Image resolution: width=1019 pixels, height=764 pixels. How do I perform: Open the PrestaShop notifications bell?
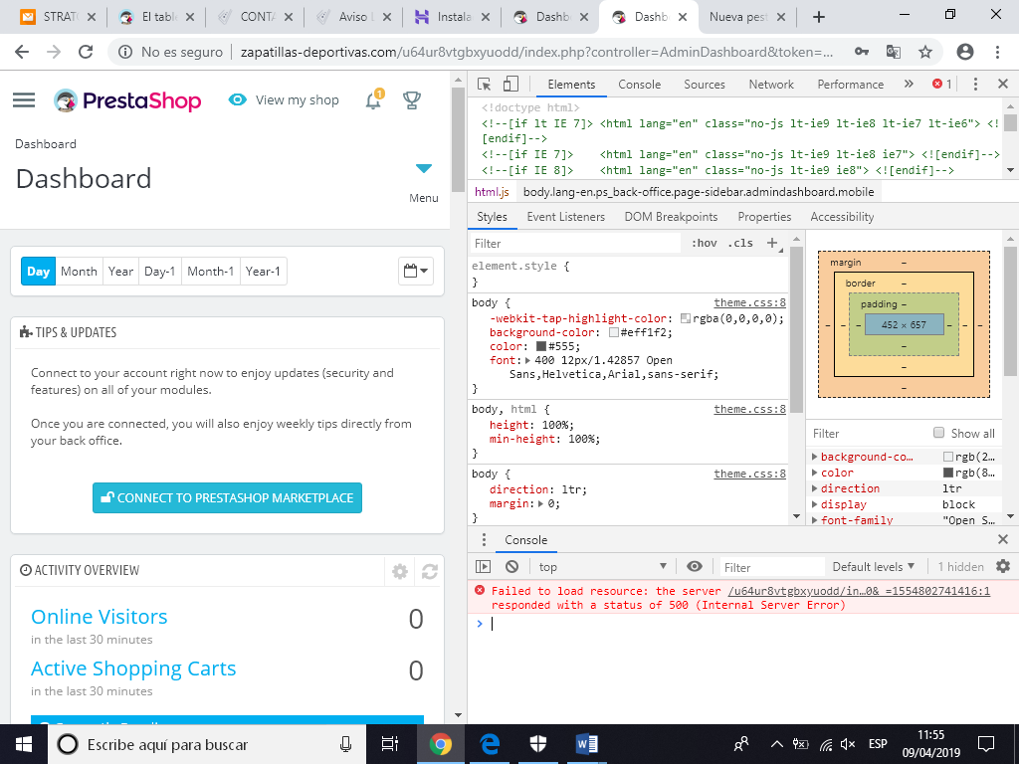pos(373,99)
